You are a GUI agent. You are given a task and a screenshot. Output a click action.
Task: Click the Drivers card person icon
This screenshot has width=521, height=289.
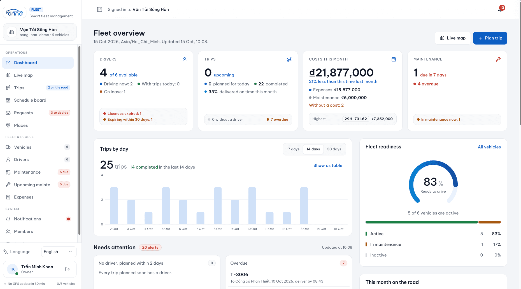185,59
